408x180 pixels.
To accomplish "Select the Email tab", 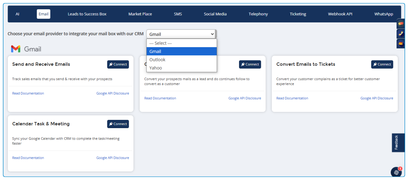I will [43, 14].
